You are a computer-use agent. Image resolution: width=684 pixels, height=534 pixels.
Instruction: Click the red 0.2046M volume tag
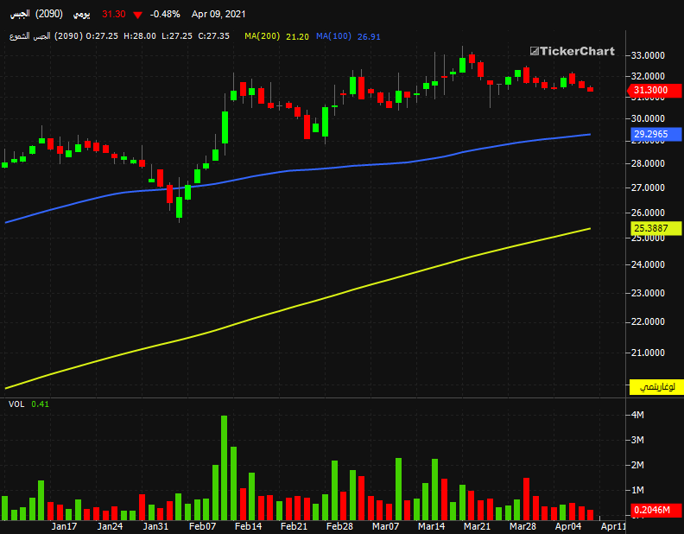coord(656,510)
